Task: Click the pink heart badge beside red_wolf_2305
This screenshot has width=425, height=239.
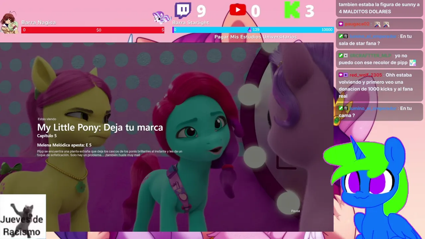Action: [x=341, y=75]
